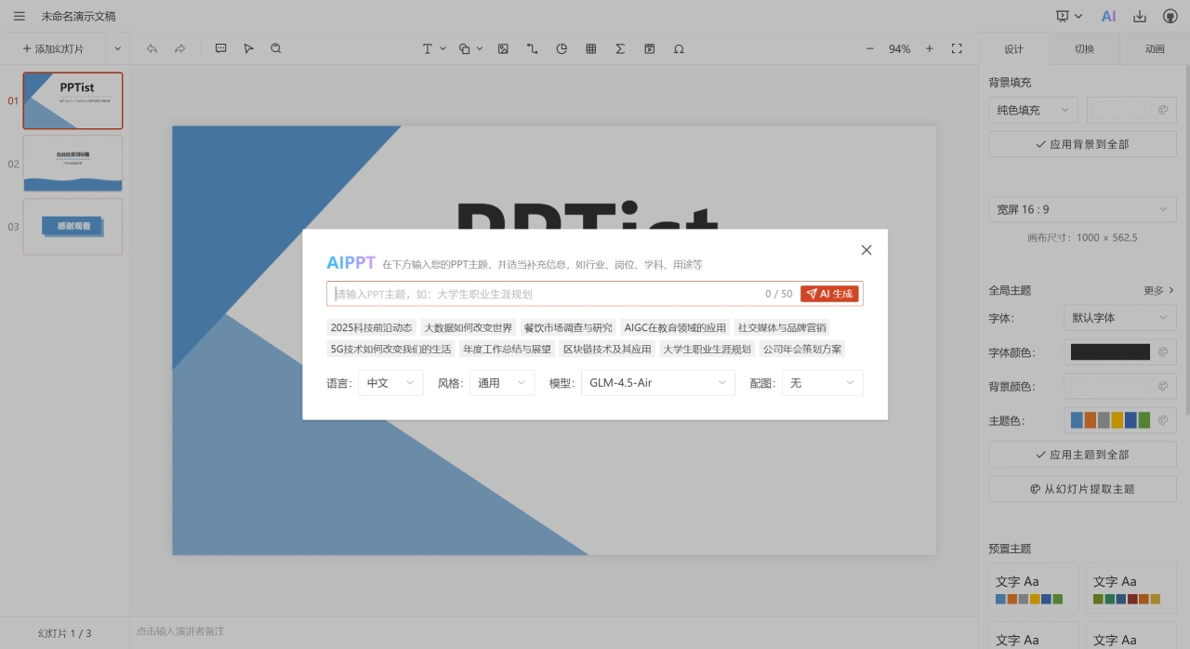
Task: Open the 纯色填充 background fill dropdown
Action: (x=1033, y=110)
